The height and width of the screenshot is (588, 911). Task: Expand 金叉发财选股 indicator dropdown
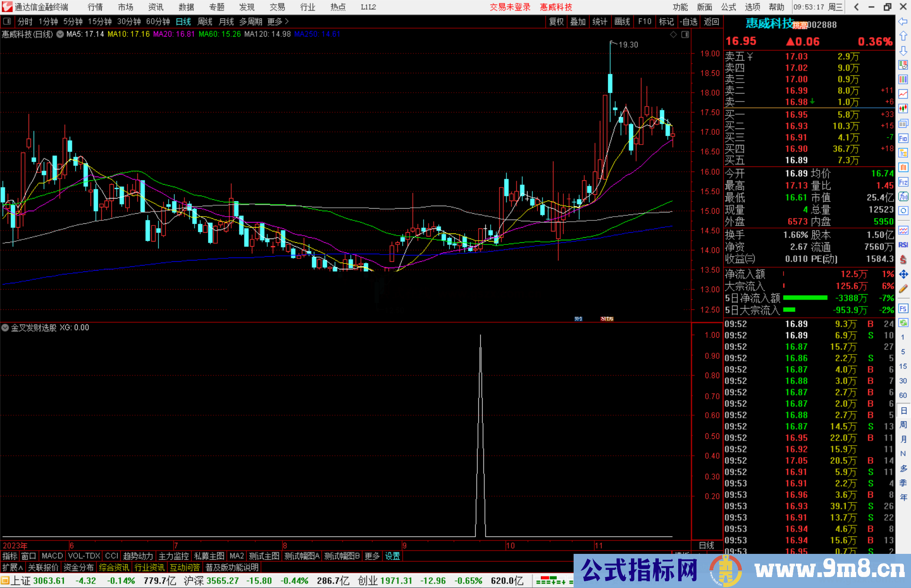(5, 328)
